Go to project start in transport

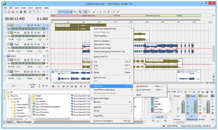(81, 86)
